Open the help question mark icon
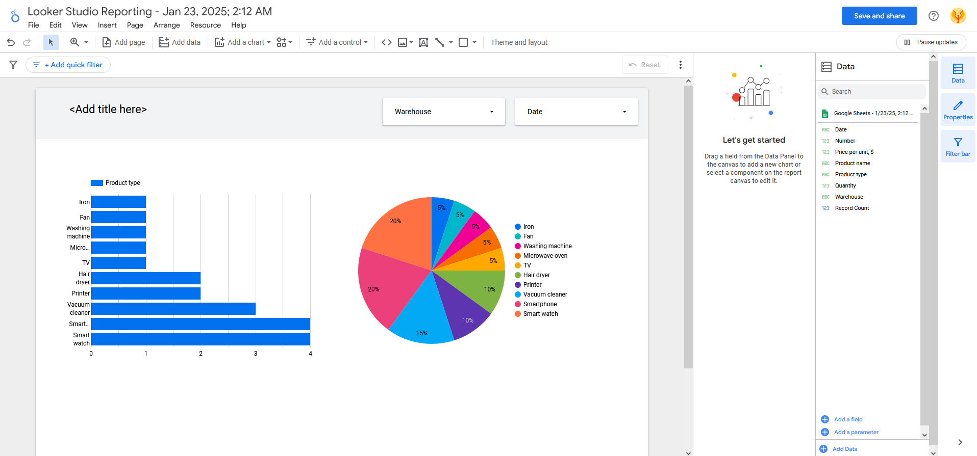The height and width of the screenshot is (456, 977). pos(934,16)
